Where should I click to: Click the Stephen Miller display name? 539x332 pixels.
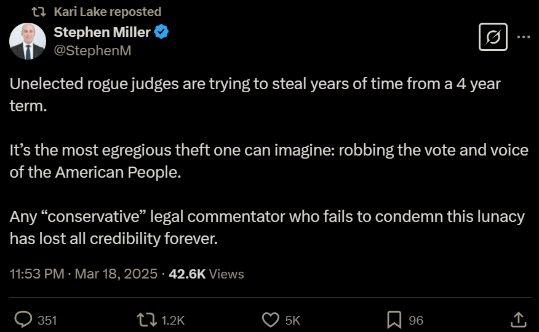click(x=102, y=32)
